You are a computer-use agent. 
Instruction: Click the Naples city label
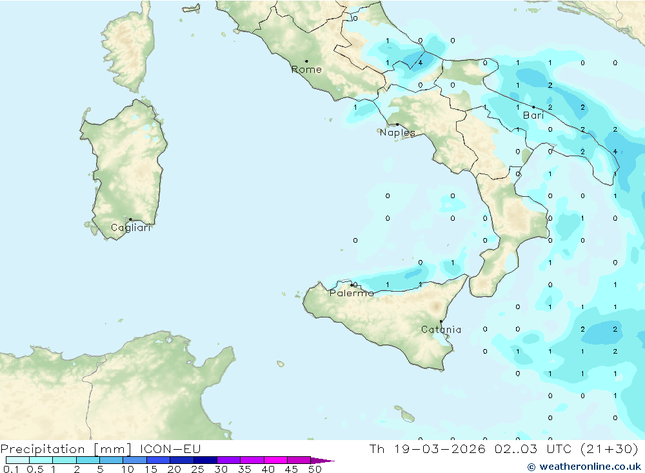point(397,132)
